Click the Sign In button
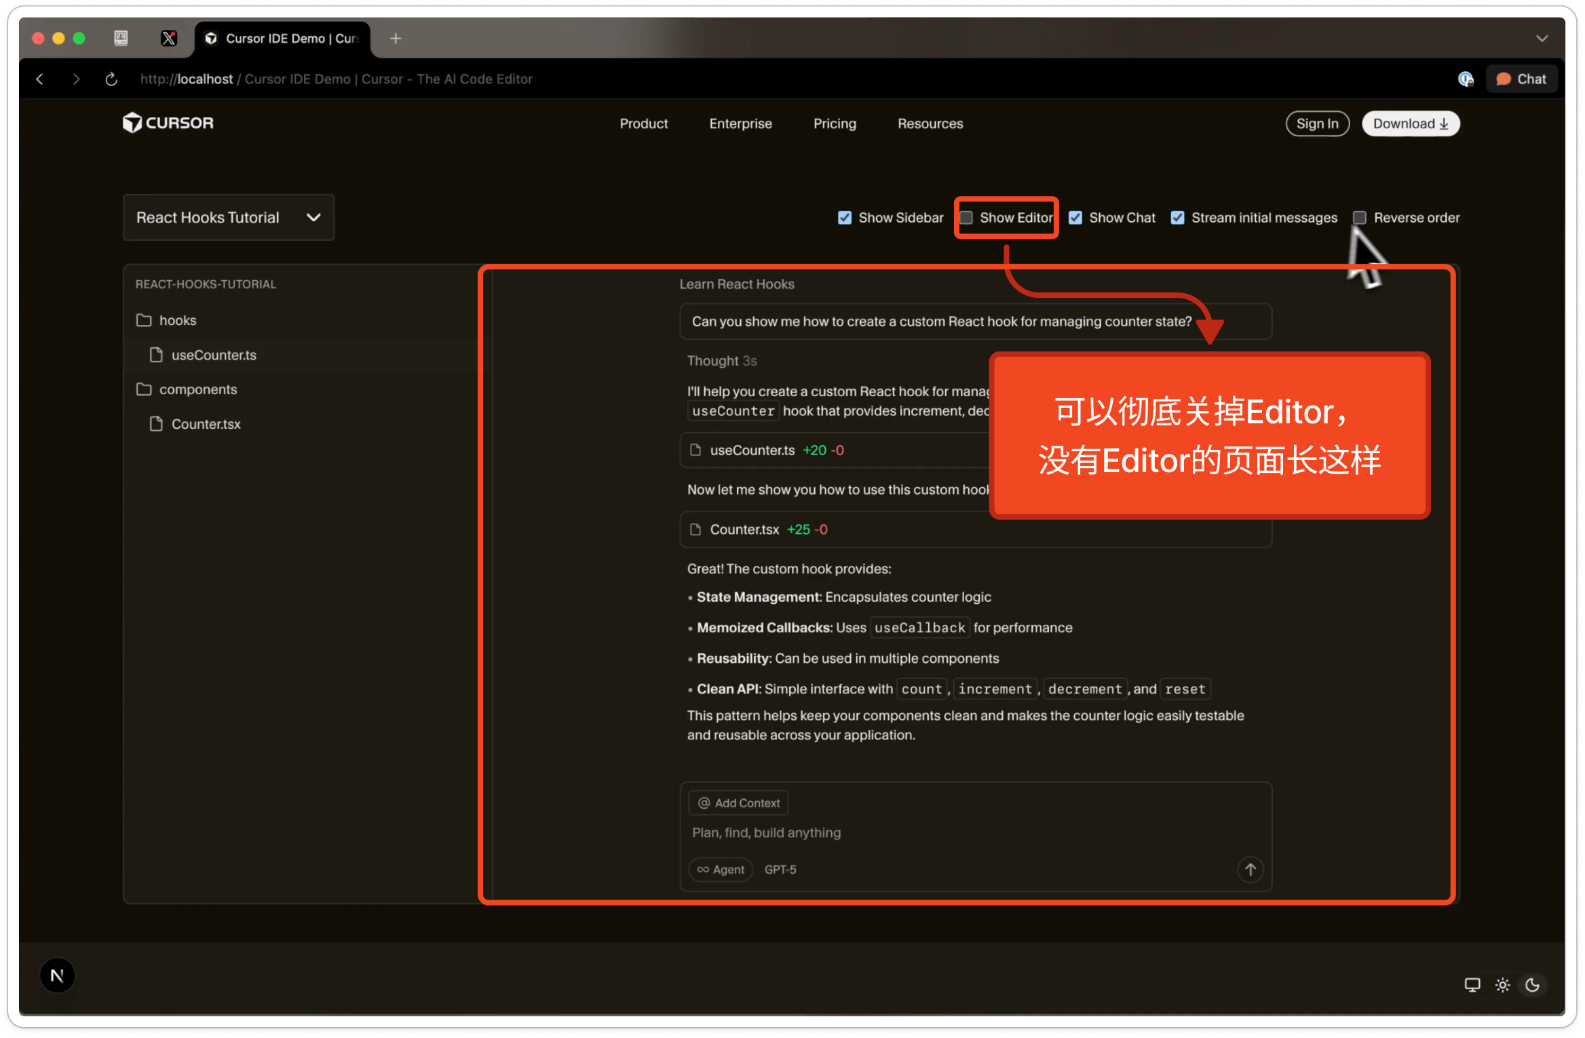 pyautogui.click(x=1317, y=123)
